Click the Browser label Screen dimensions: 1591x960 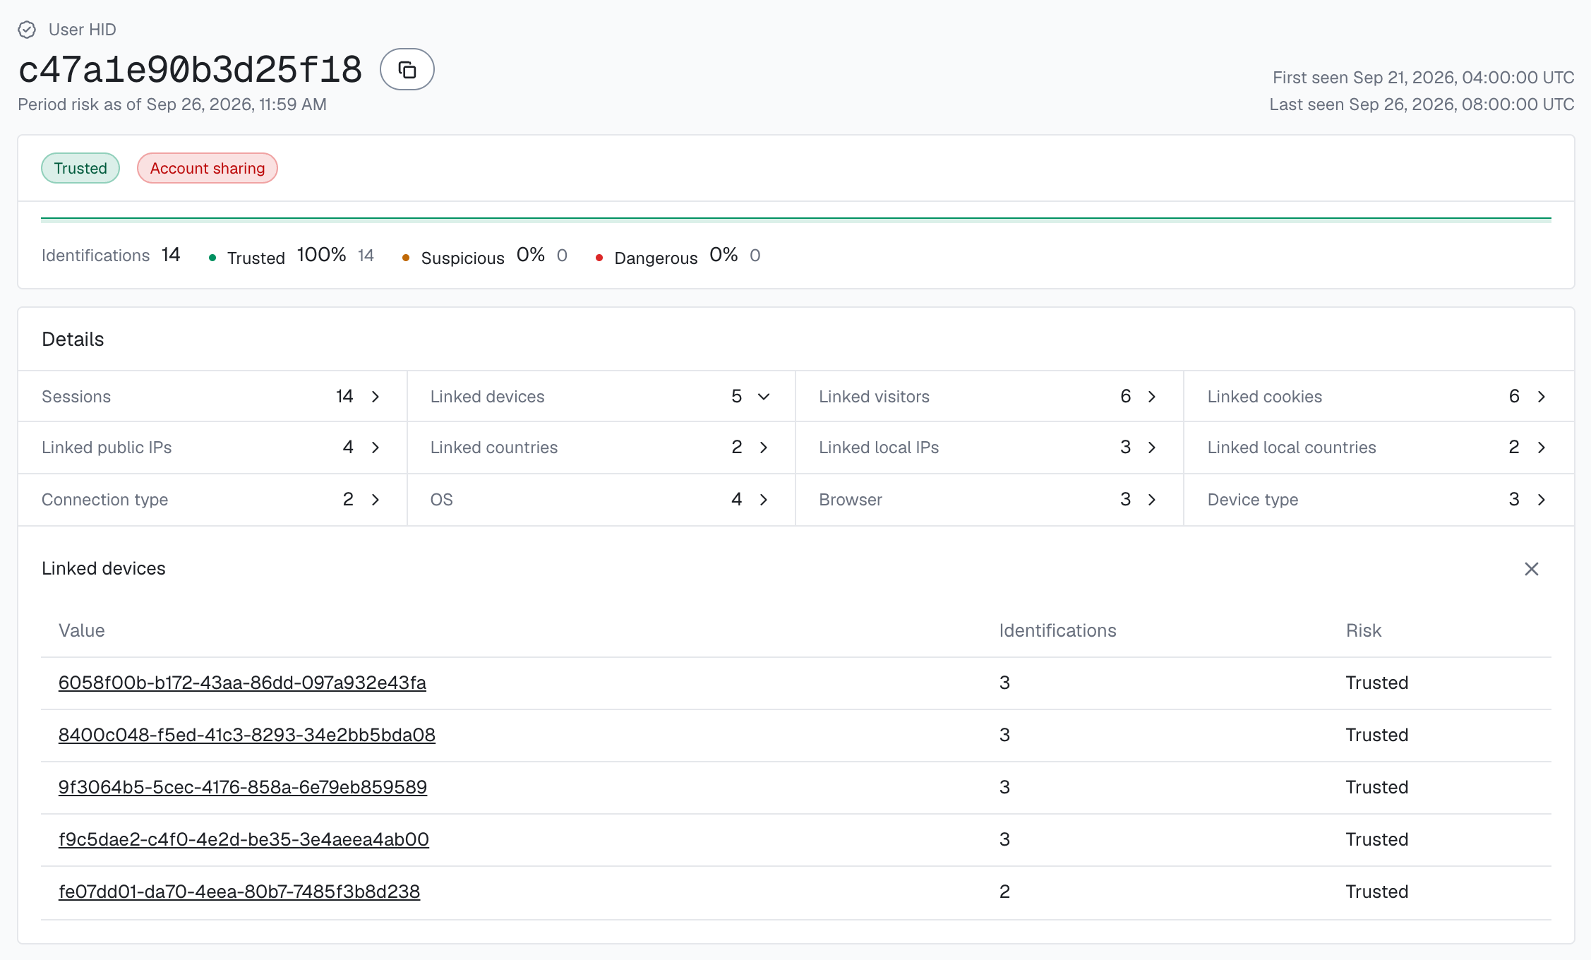pos(851,500)
